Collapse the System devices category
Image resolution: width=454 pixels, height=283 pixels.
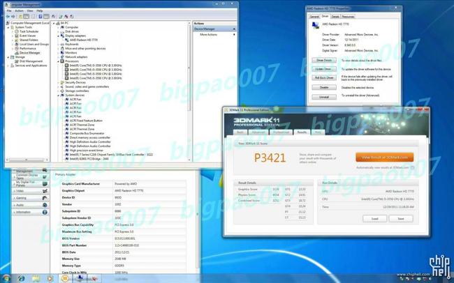click(x=58, y=95)
